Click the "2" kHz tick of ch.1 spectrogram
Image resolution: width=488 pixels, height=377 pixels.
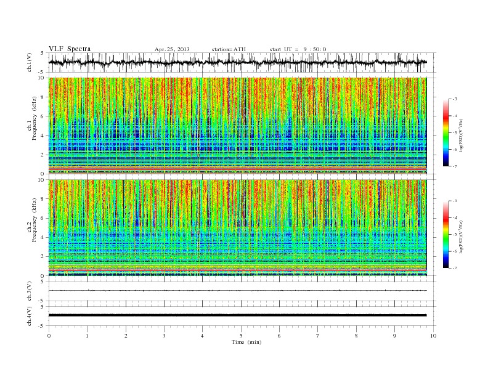[43, 155]
